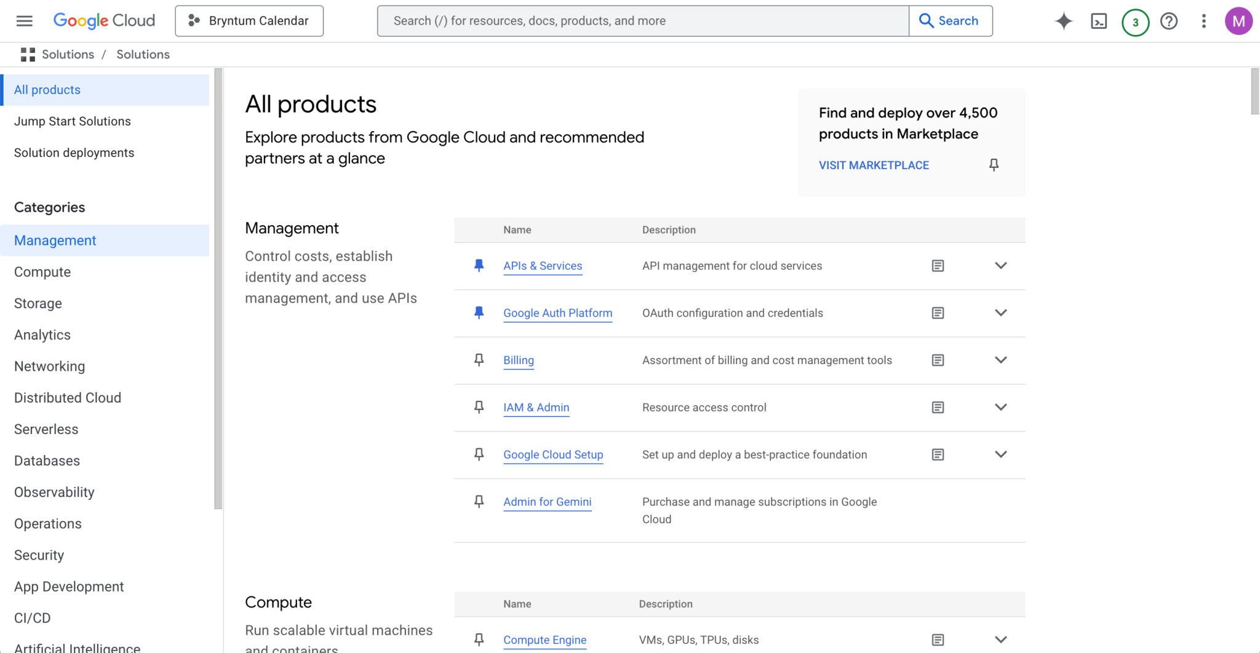The image size is (1260, 653).
Task: Click the Search button
Action: (951, 21)
